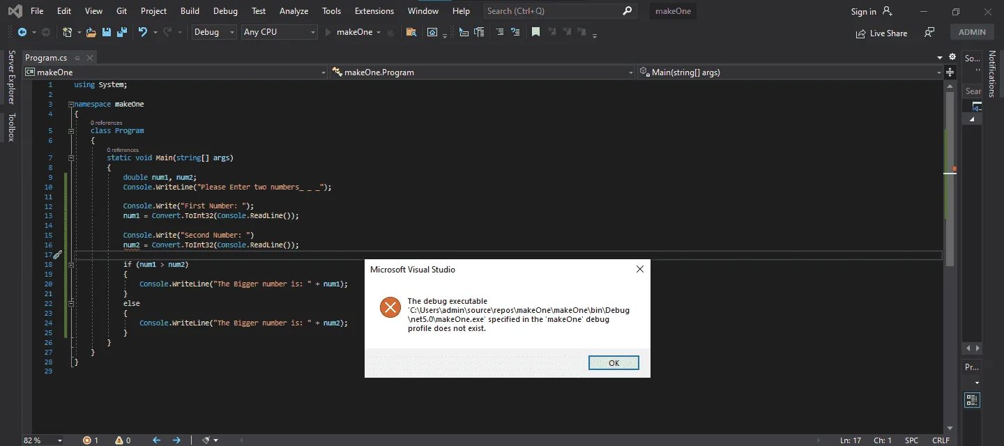Screen dimensions: 1004x446
Task: Open the Git menu
Action: coord(121,11)
